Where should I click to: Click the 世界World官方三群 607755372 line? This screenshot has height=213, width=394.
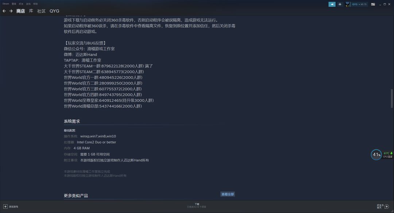[103, 89]
